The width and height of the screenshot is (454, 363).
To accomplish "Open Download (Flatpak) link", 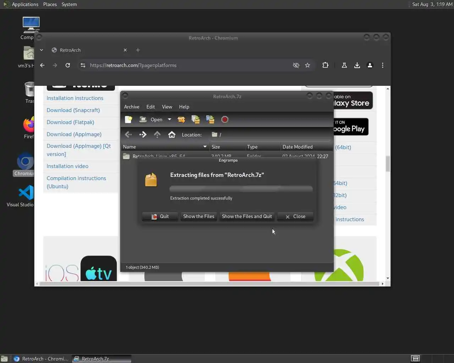I will point(70,122).
